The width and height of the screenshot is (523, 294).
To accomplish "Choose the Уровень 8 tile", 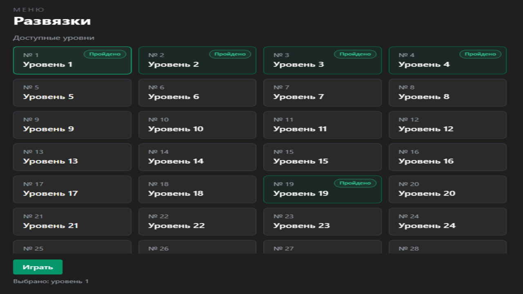I will tap(447, 93).
